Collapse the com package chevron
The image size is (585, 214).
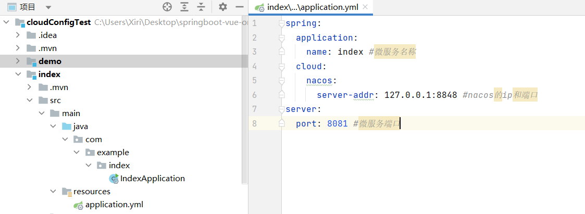click(x=65, y=140)
